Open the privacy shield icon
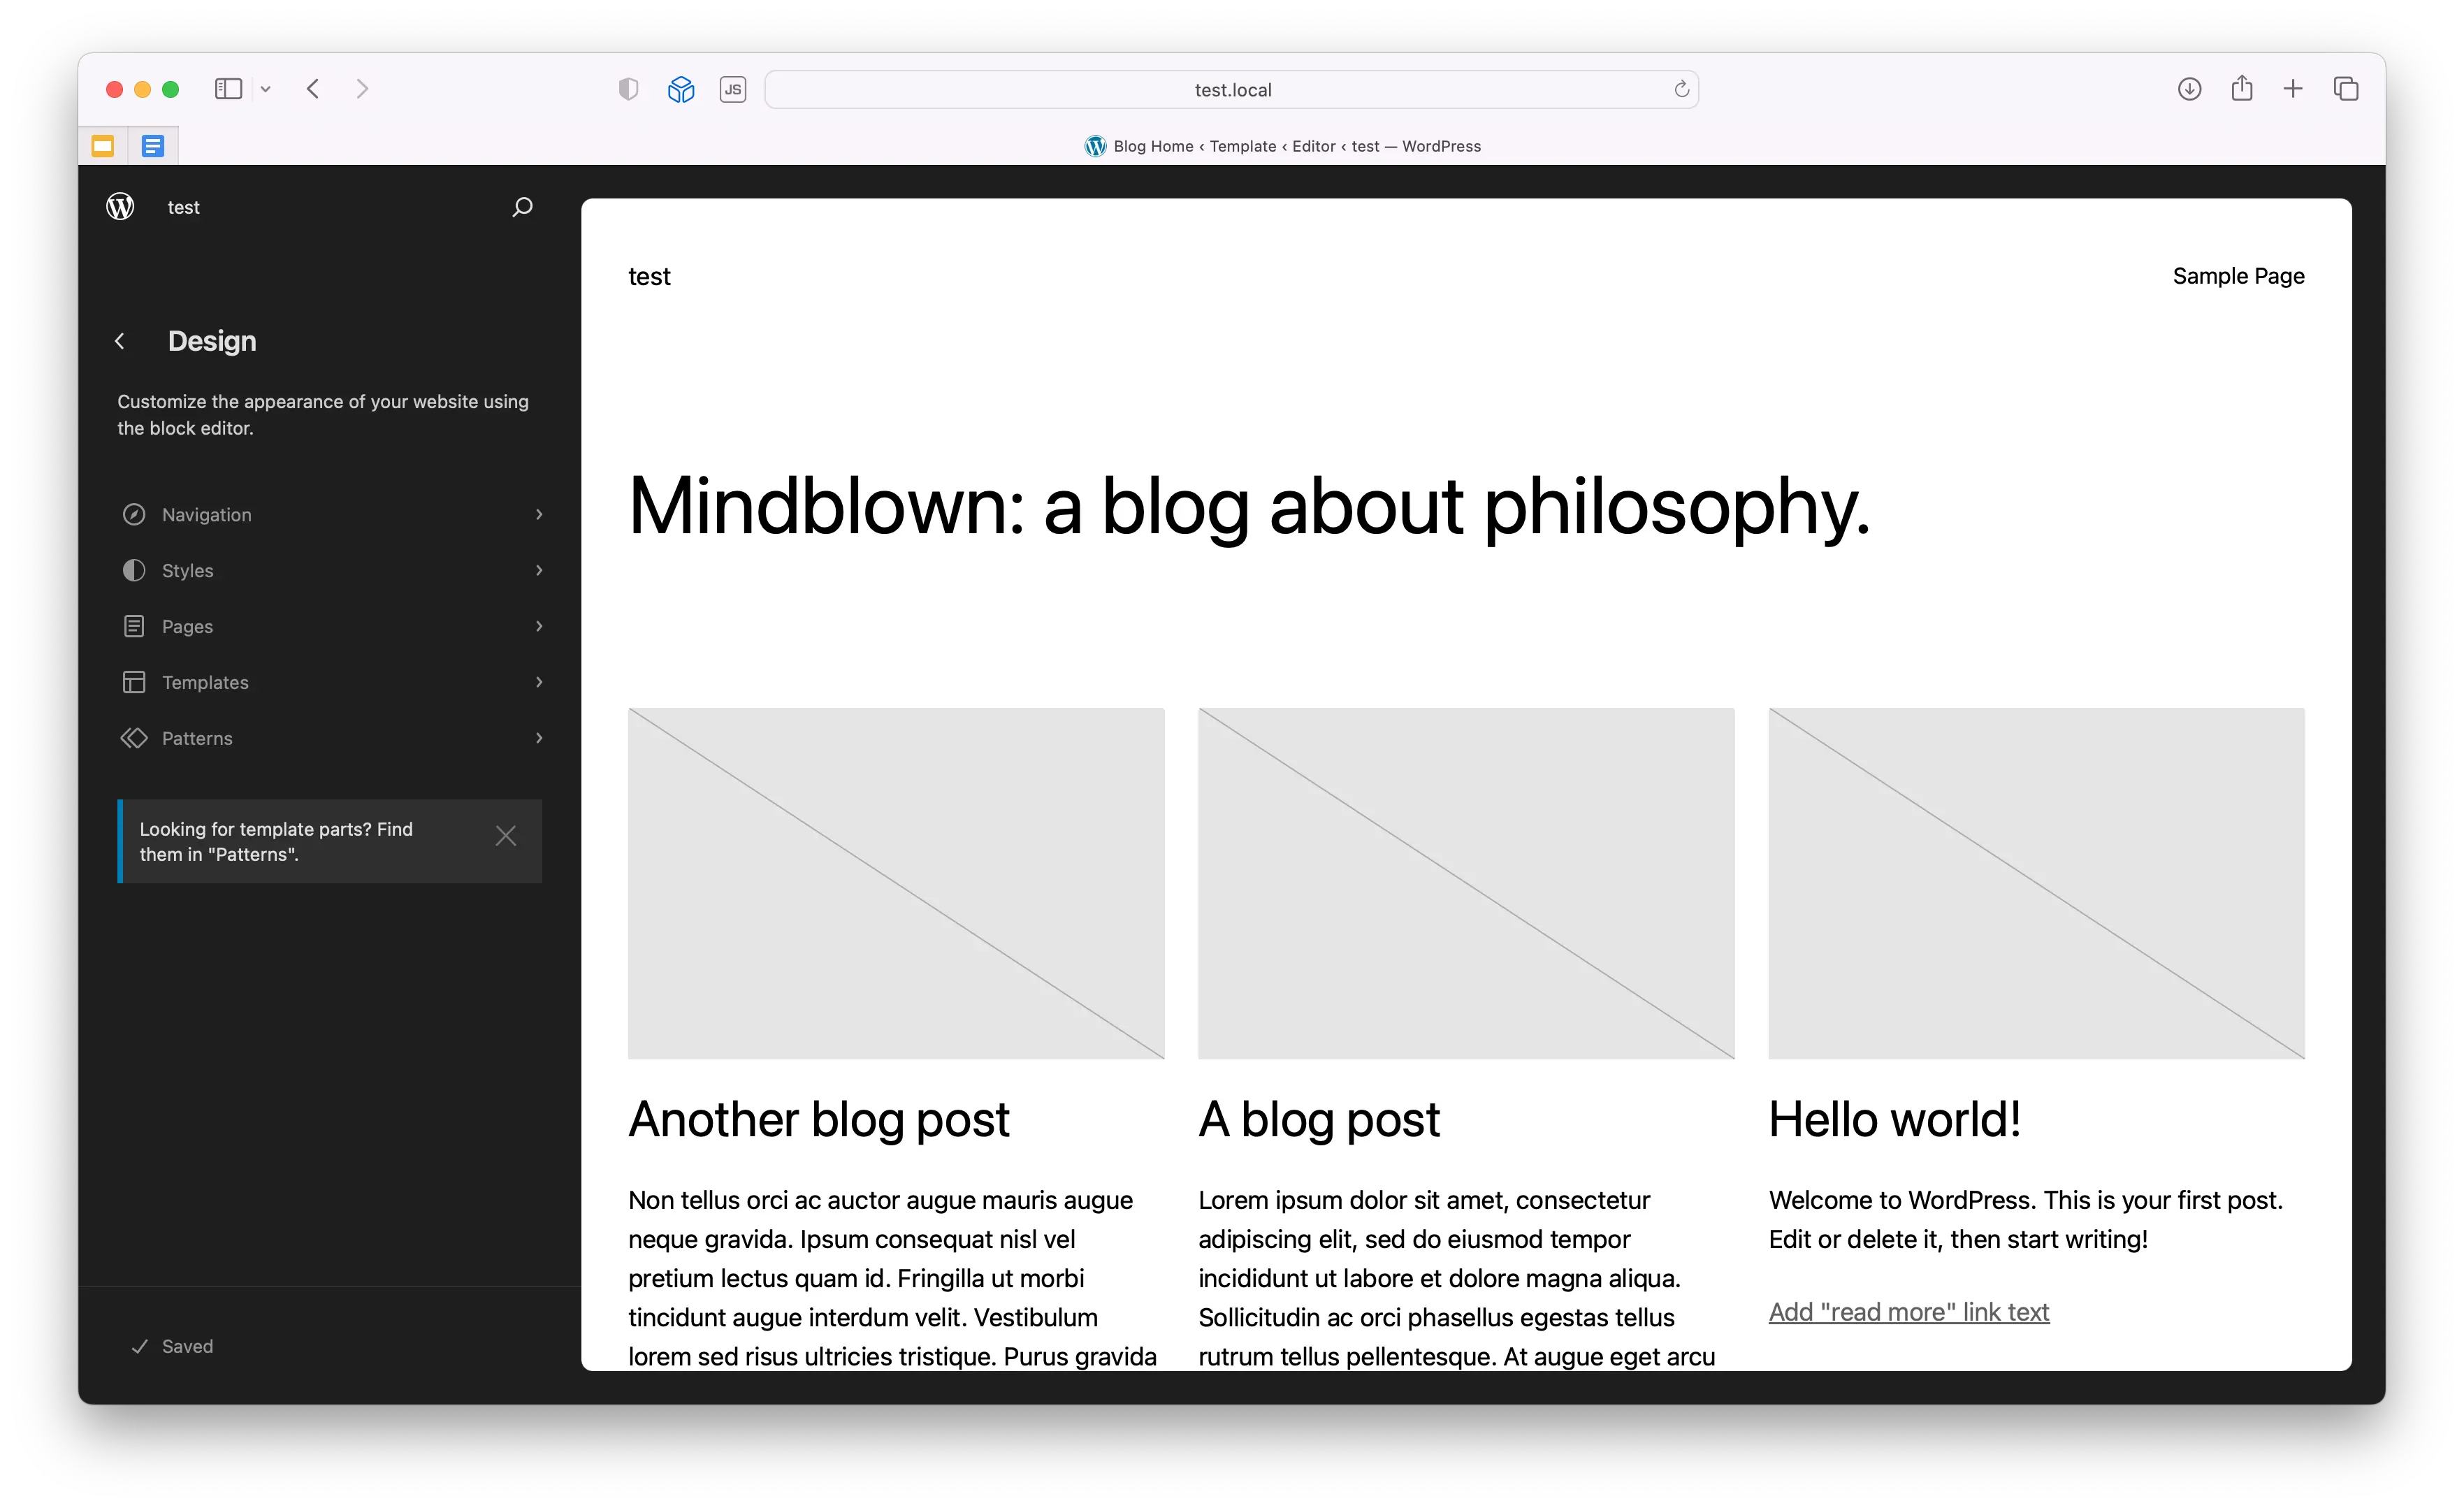Screen dimensions: 2464x1508 (628, 89)
